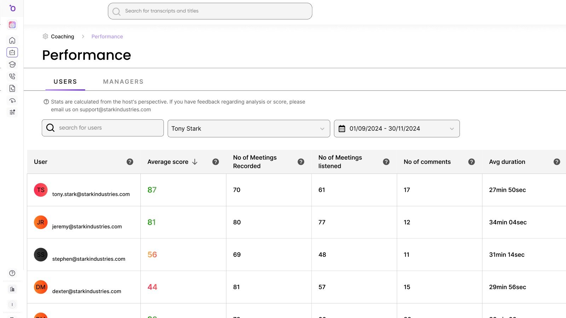
Task: Click the organization building icon in sidebar
Action: [x=12, y=289]
